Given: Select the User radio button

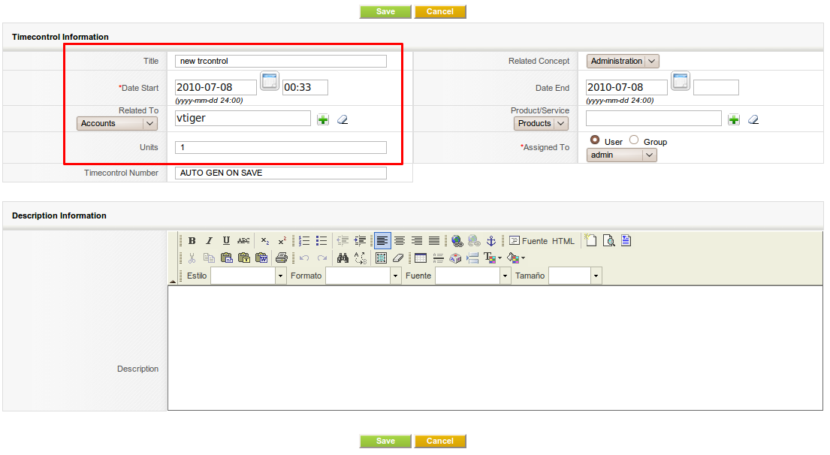Looking at the screenshot, I should (x=595, y=140).
